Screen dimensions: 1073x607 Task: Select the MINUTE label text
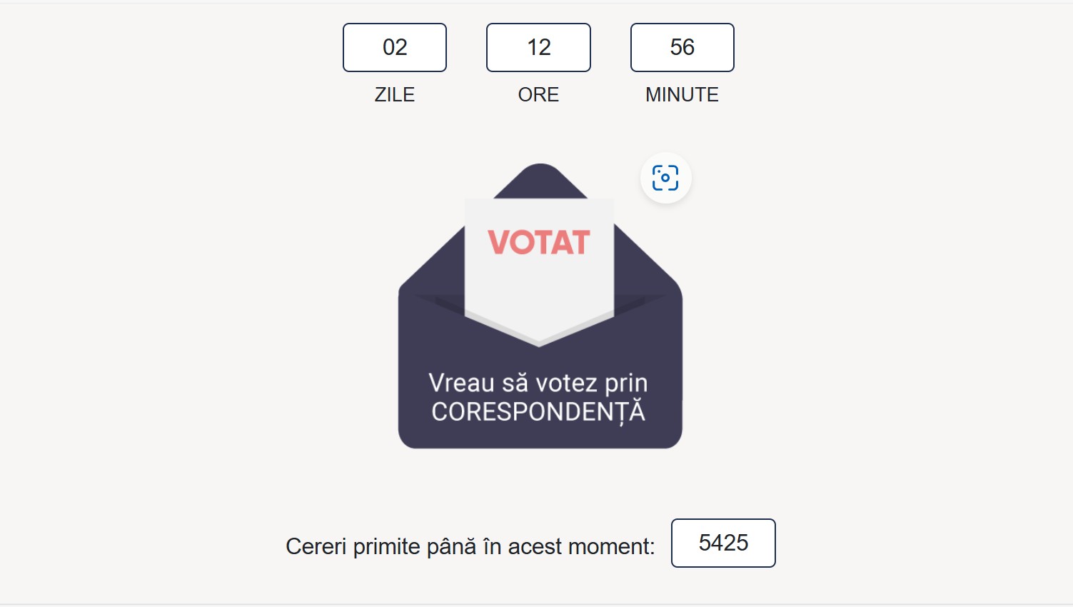(682, 94)
